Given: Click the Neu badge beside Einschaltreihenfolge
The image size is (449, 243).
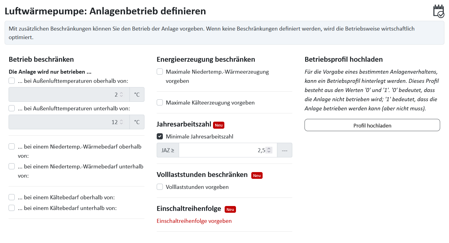Looking at the screenshot, I should (230, 209).
